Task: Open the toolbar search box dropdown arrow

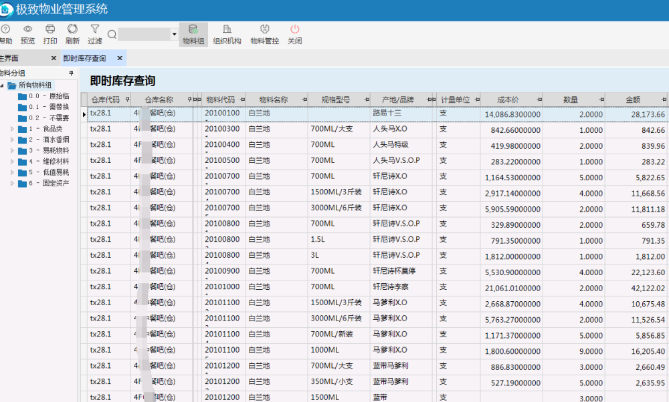Action: tap(174, 35)
